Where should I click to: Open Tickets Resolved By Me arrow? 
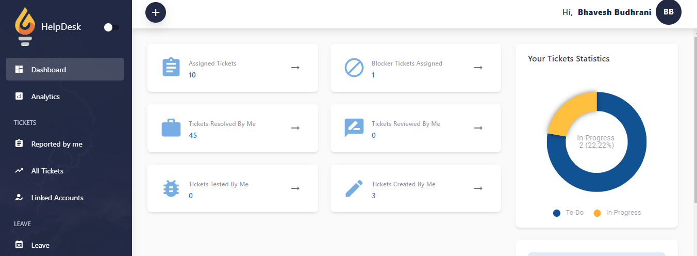pyautogui.click(x=295, y=128)
